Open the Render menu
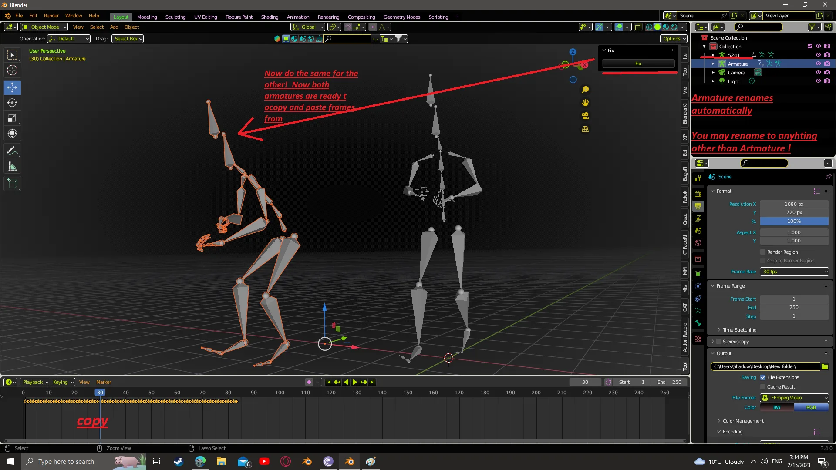The height and width of the screenshot is (470, 836). pyautogui.click(x=51, y=16)
